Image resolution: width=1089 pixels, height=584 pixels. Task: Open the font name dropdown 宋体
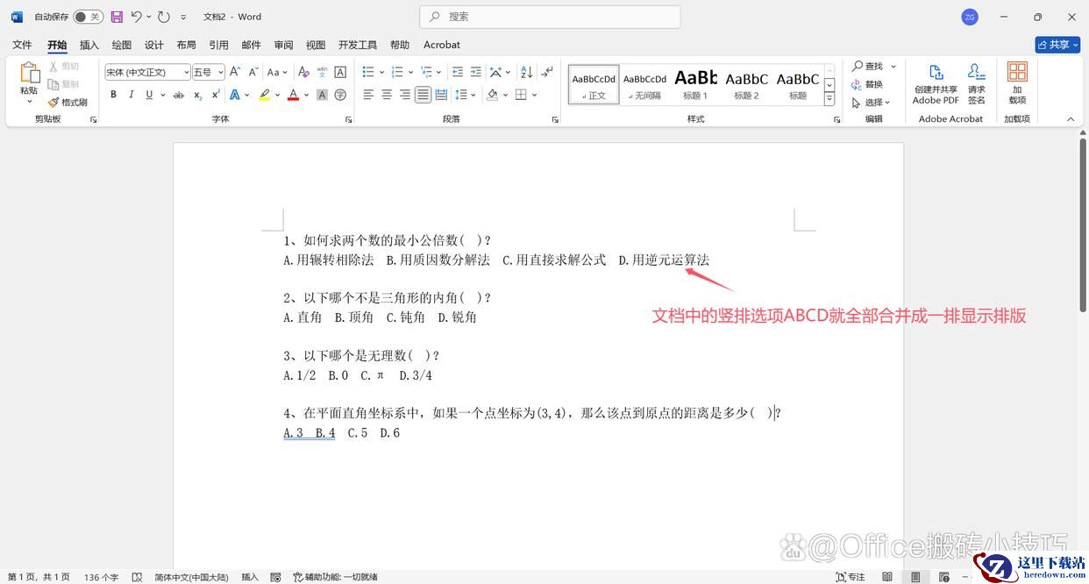[x=186, y=72]
